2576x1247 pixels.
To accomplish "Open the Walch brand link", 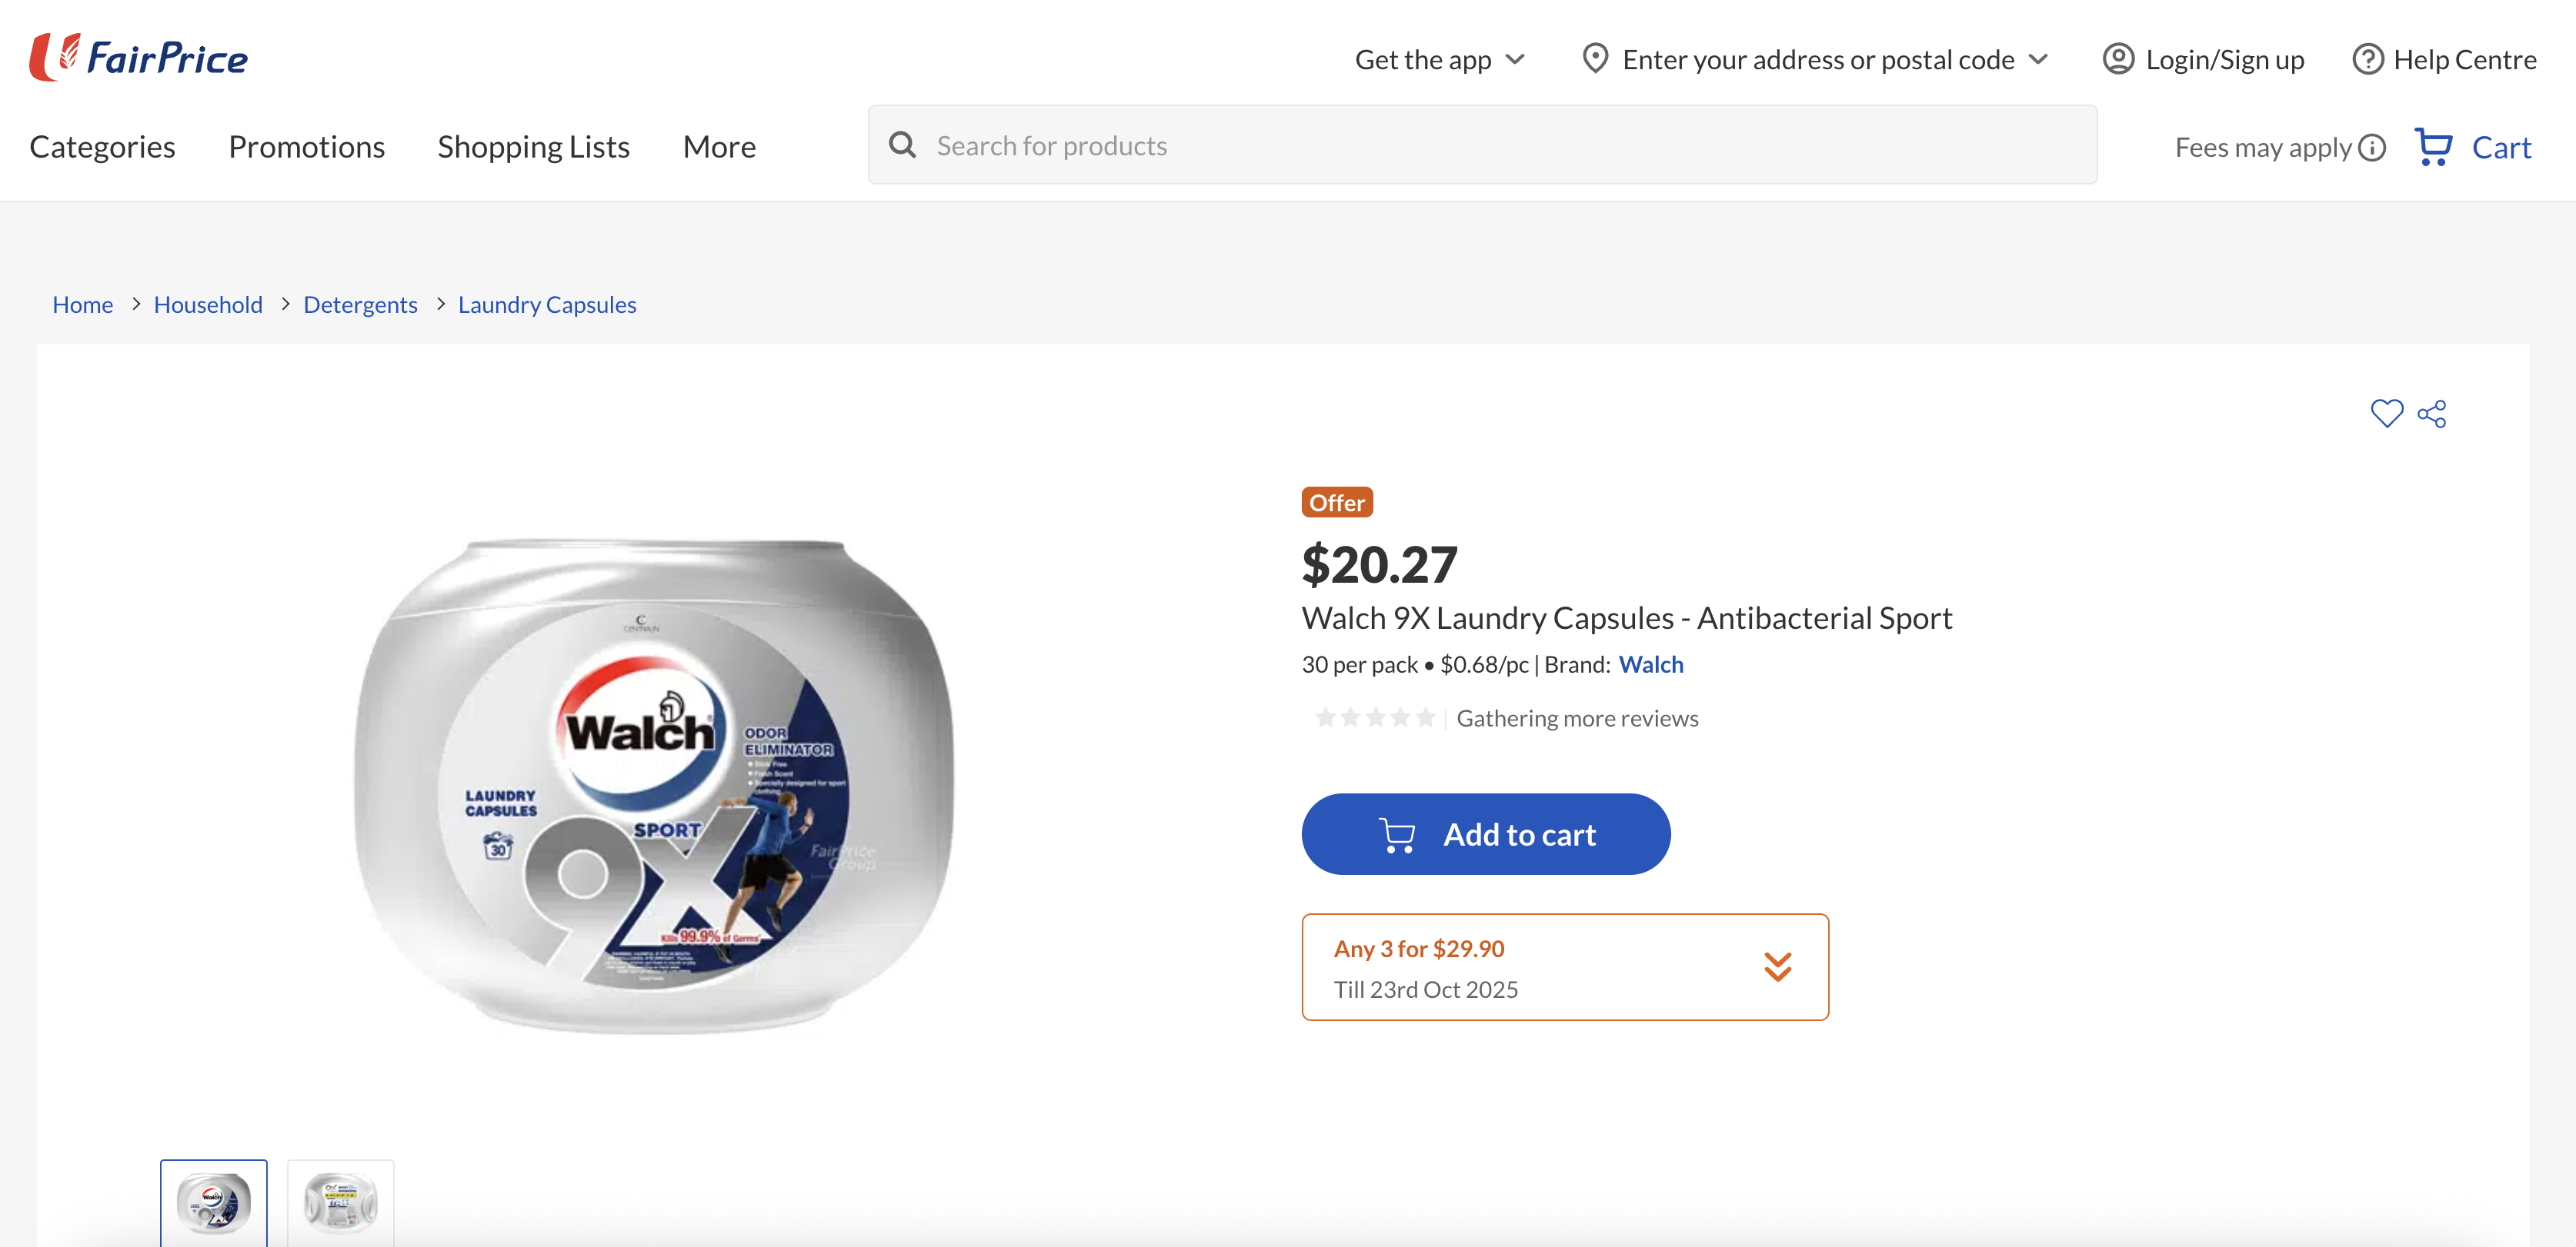I will click(1651, 664).
